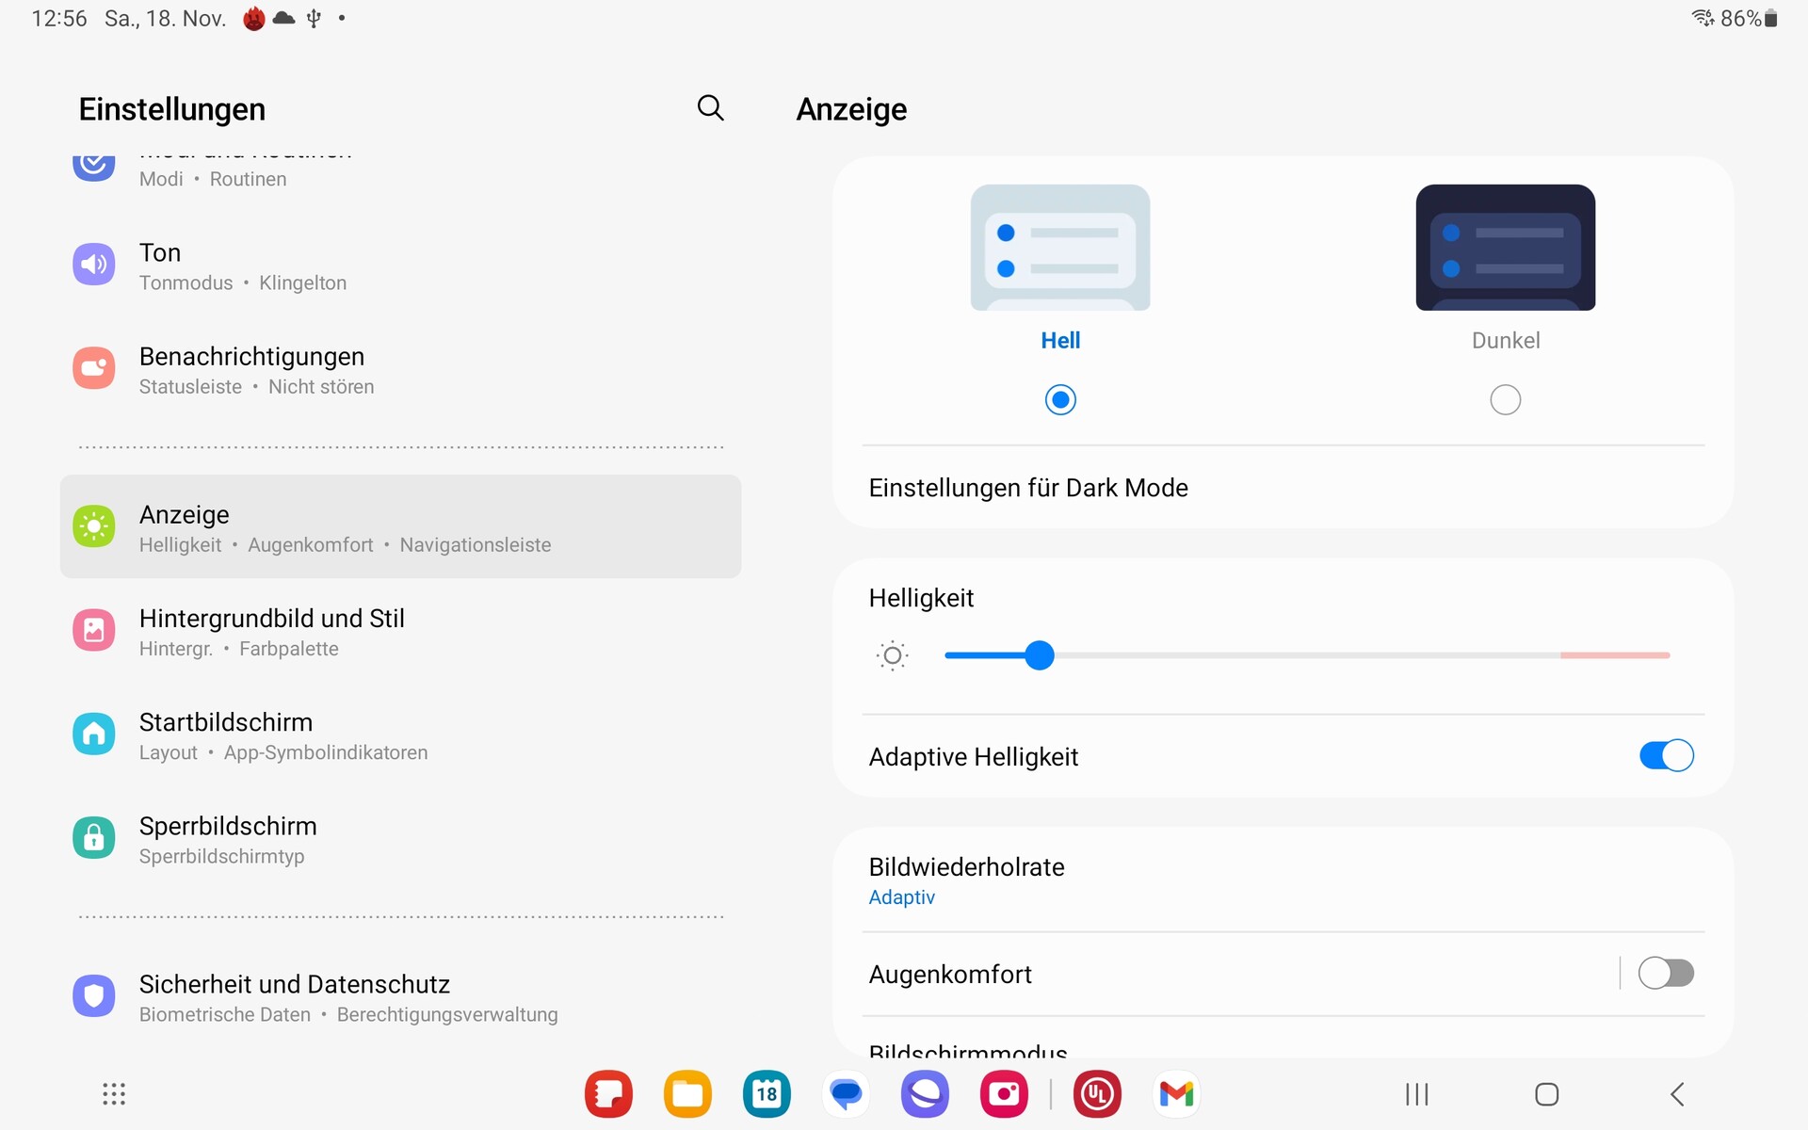Open the settings search magnifier icon
The height and width of the screenshot is (1130, 1808).
pyautogui.click(x=710, y=108)
